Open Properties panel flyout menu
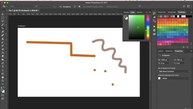 click(191, 51)
